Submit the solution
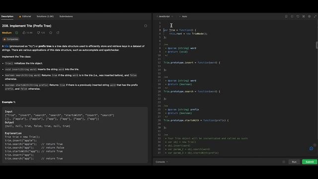Image resolution: width=318 pixels, height=179 pixels. click(310, 162)
